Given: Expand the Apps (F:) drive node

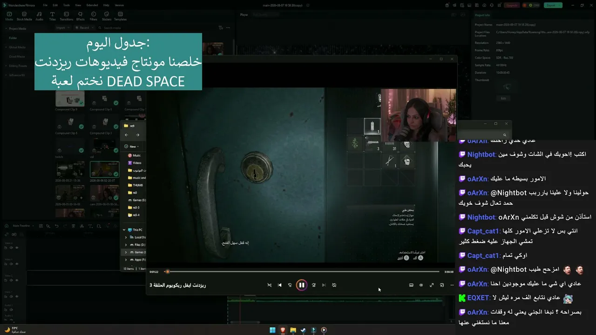Looking at the screenshot, I should [x=126, y=260].
